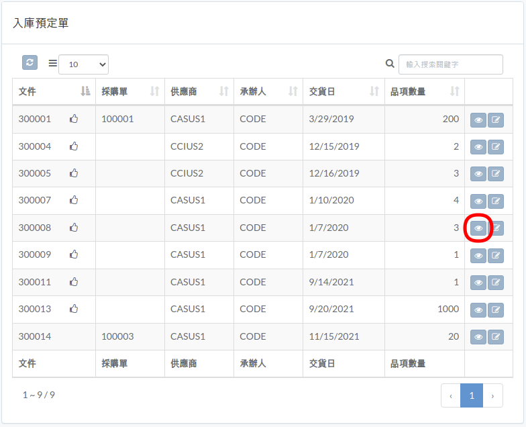This screenshot has width=526, height=427.
Task: Click CODE in row 300013
Action: pyautogui.click(x=252, y=309)
